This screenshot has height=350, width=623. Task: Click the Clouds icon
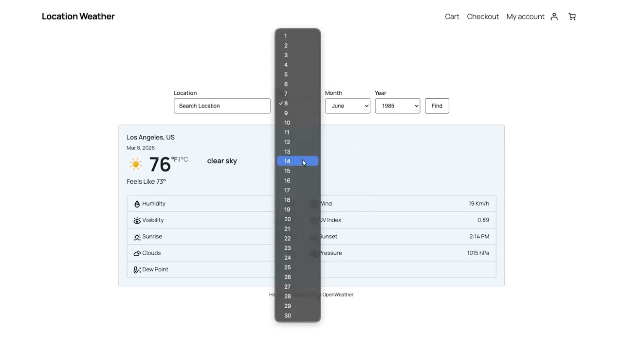(x=137, y=253)
